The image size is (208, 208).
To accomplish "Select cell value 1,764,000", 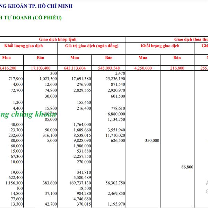I will [x=82, y=124].
